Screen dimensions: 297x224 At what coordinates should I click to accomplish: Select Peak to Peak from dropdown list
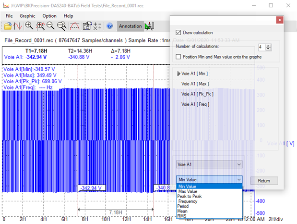tap(190, 196)
